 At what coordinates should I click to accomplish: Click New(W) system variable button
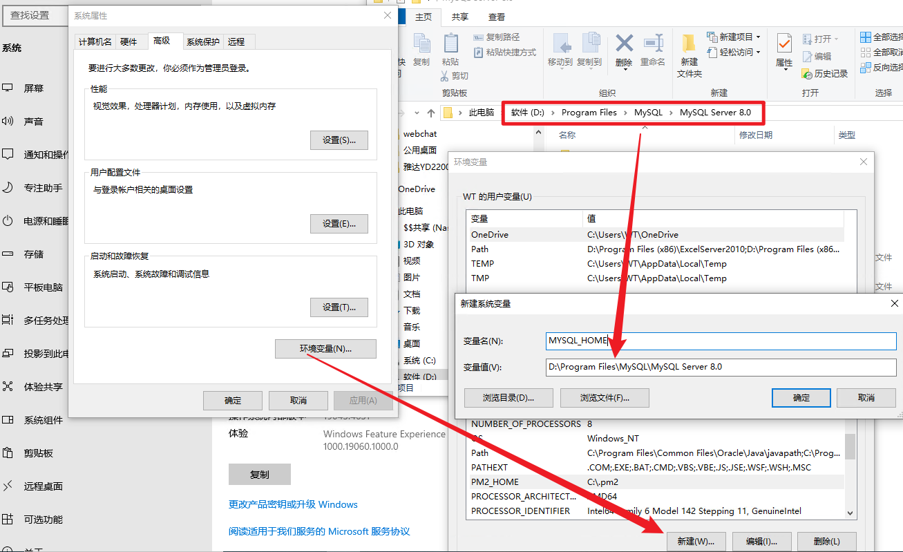696,542
